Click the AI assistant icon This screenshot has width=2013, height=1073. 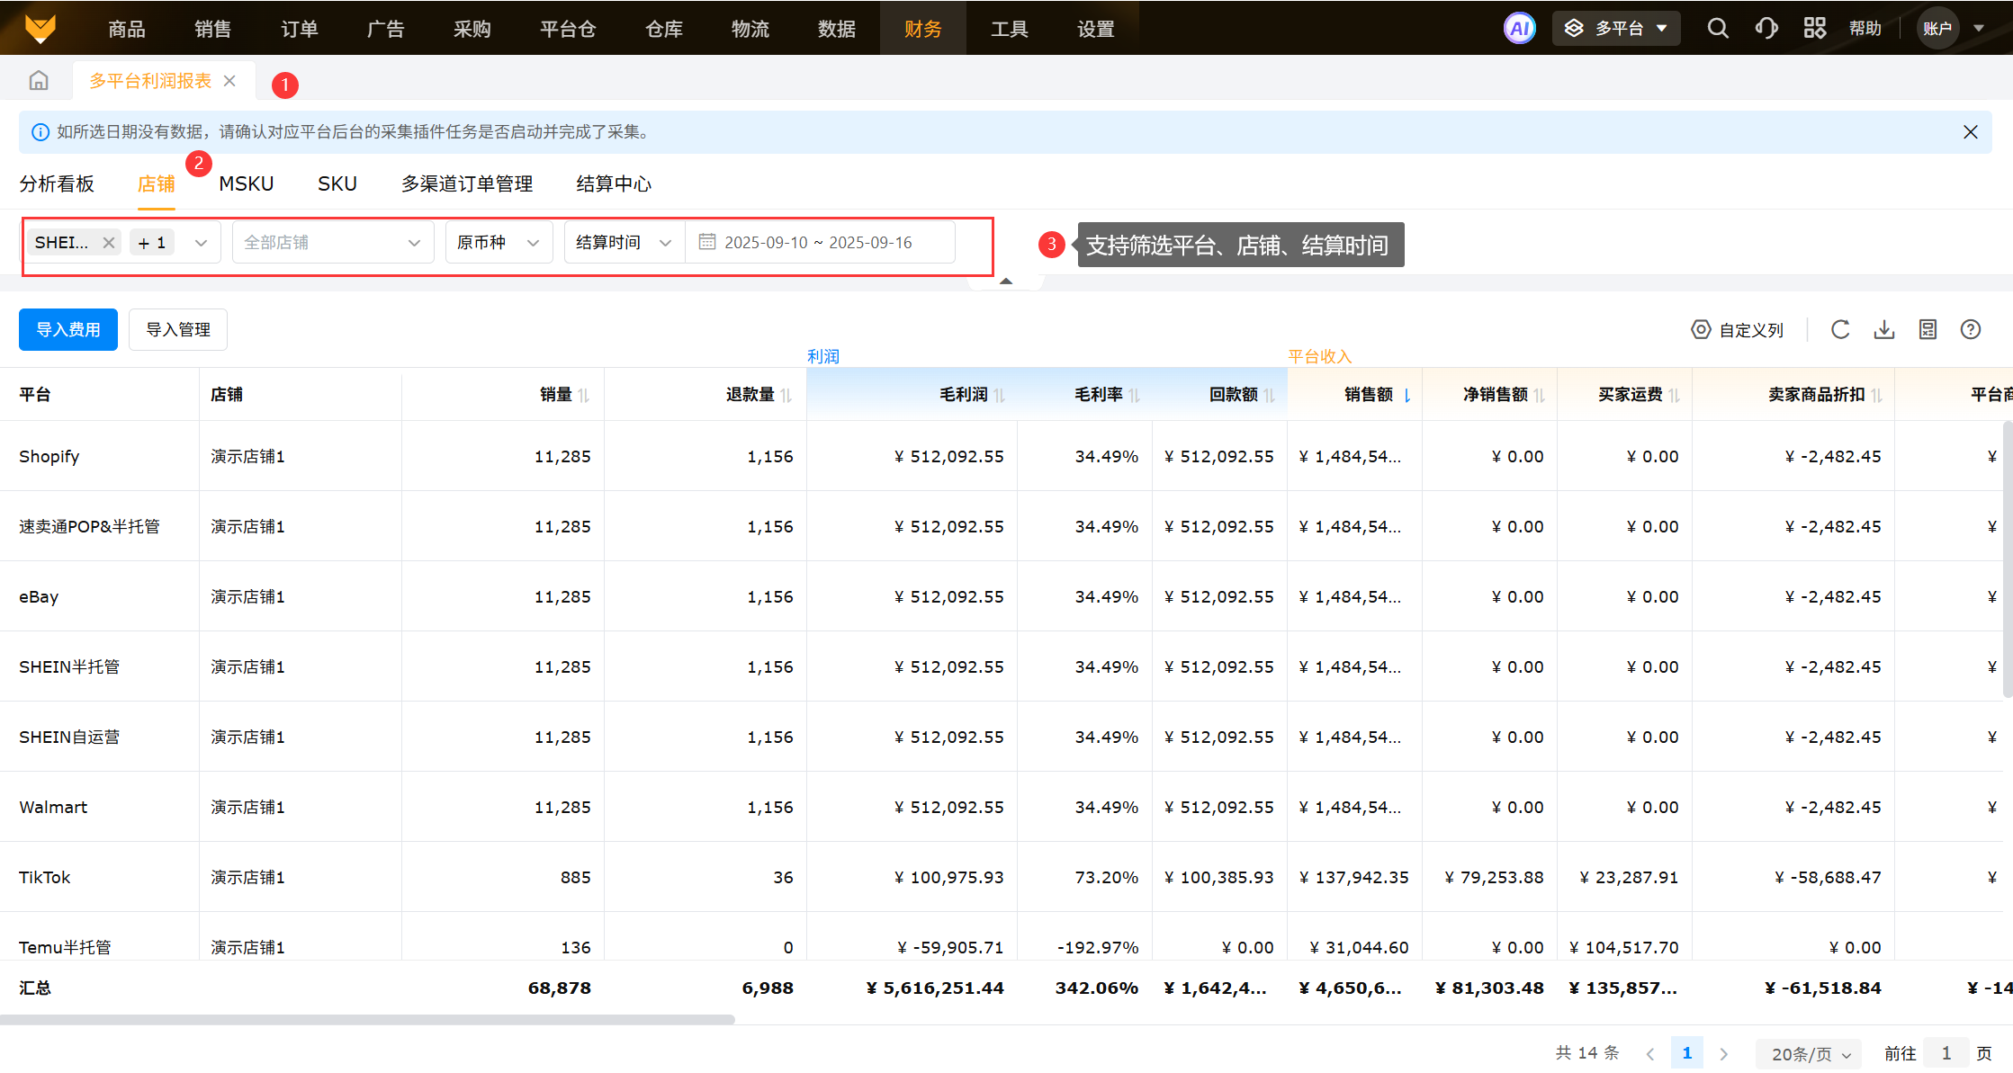[x=1519, y=29]
